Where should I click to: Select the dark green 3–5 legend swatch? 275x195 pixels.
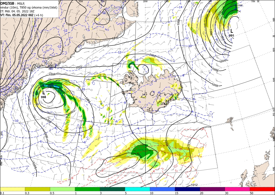[x=112, y=189]
